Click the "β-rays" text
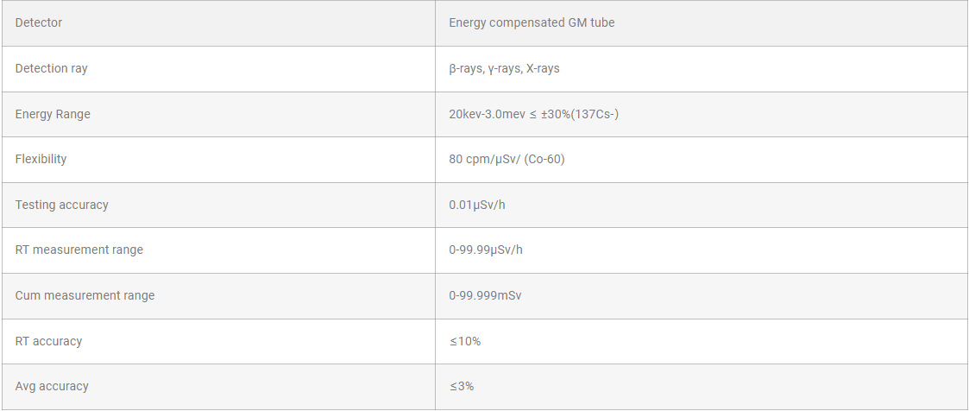The image size is (969, 411). 465,68
